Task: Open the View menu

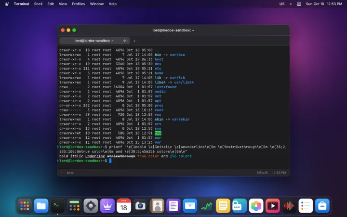Action: [x=63, y=4]
